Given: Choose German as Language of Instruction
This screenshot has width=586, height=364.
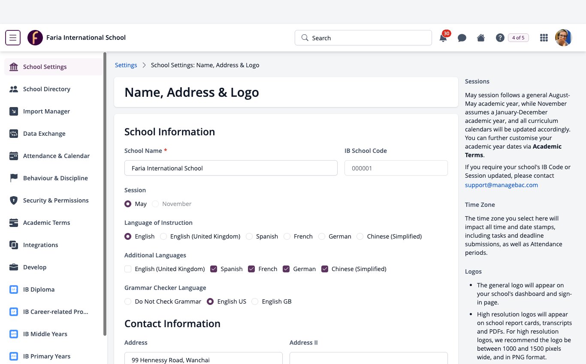Looking at the screenshot, I should click(x=322, y=236).
